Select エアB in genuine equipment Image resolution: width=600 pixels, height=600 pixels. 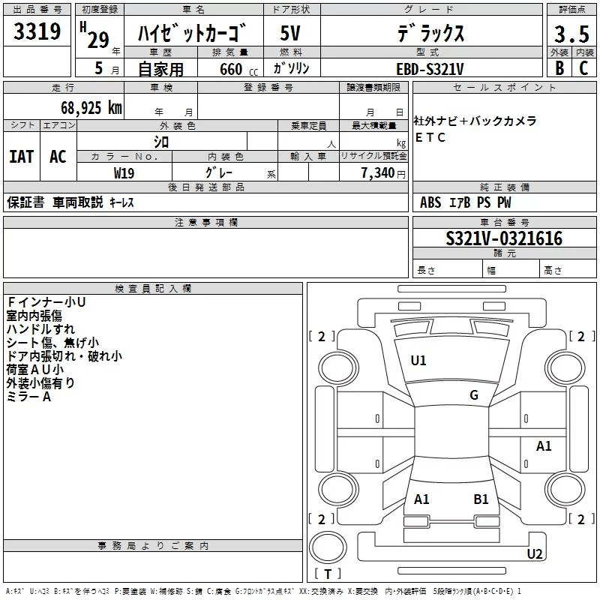460,202
